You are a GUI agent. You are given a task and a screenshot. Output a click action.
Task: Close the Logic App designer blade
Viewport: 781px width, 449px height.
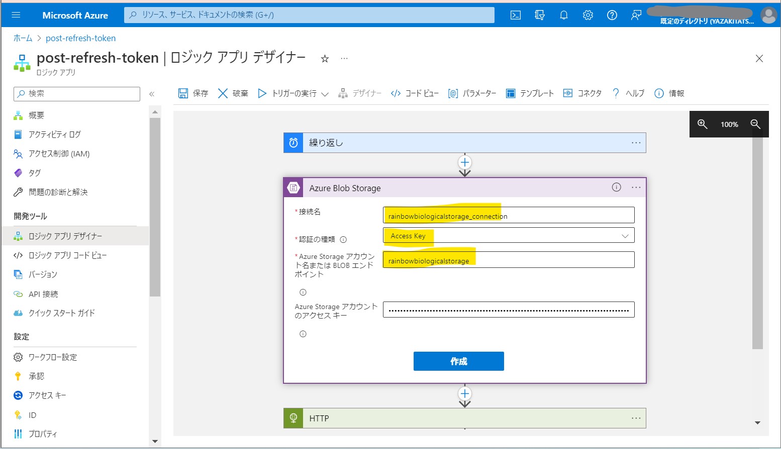pos(759,59)
